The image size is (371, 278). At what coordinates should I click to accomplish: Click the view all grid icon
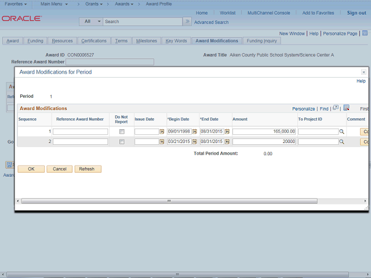click(336, 108)
